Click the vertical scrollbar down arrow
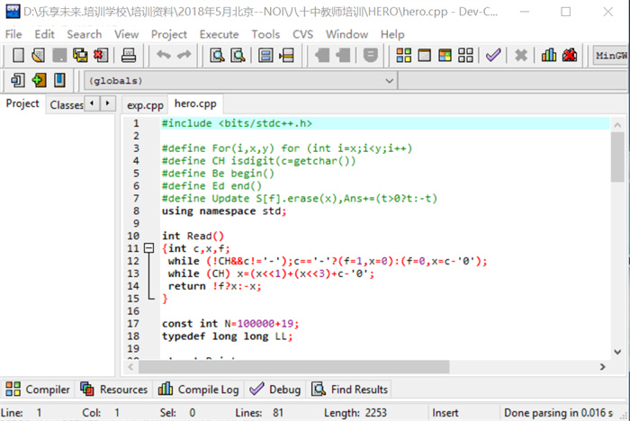The width and height of the screenshot is (630, 421). tap(617, 352)
